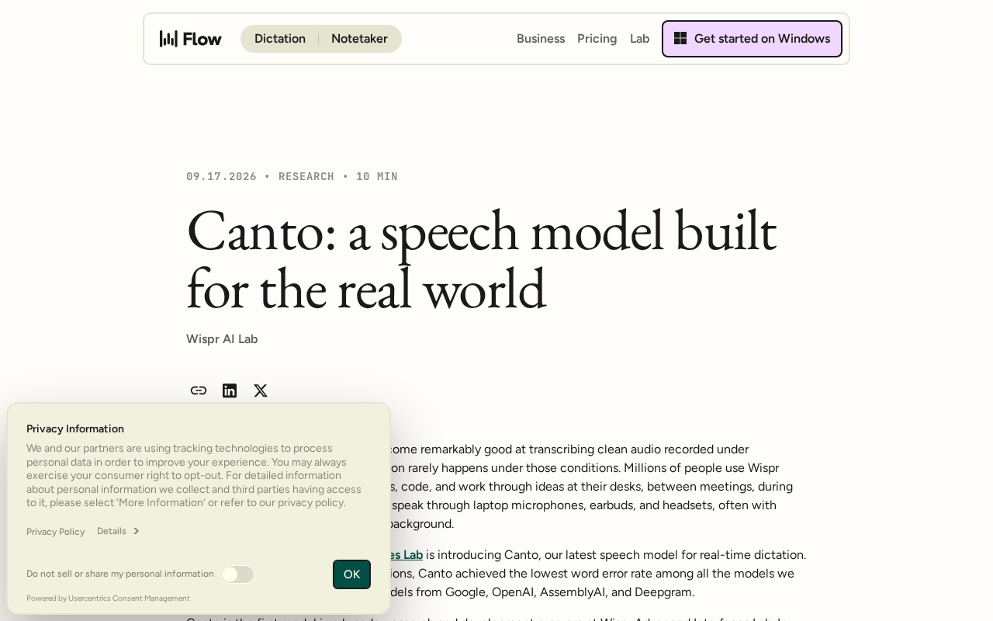Go to the Lab page
The image size is (993, 621).
640,39
